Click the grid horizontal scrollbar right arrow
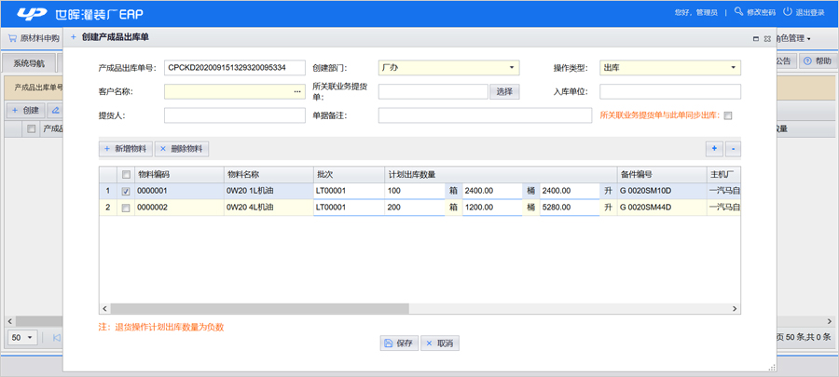This screenshot has width=839, height=377. [735, 309]
